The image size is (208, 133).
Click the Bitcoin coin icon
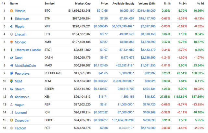[x=12, y=11]
